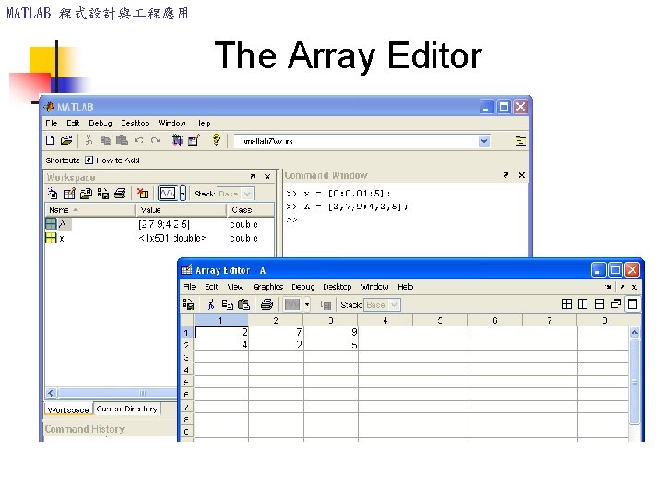Click browse folder button beside current directory
Screen dimensions: 664x498
click(x=520, y=141)
